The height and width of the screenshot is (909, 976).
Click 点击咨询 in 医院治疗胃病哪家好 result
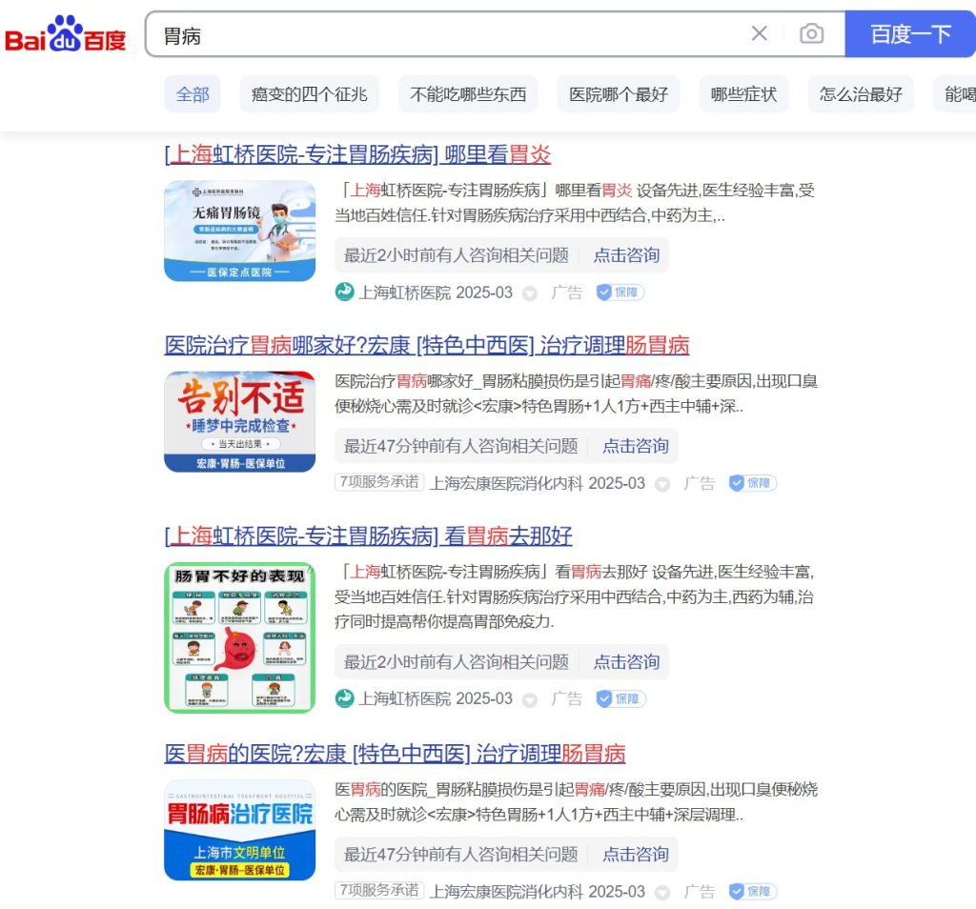(x=636, y=446)
